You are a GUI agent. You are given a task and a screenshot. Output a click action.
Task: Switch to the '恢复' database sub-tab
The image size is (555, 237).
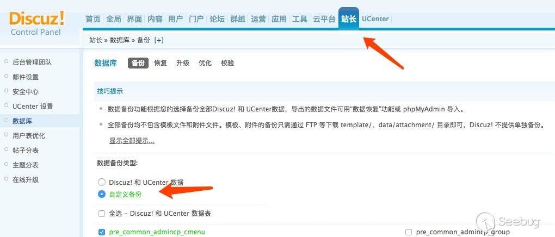tap(161, 63)
